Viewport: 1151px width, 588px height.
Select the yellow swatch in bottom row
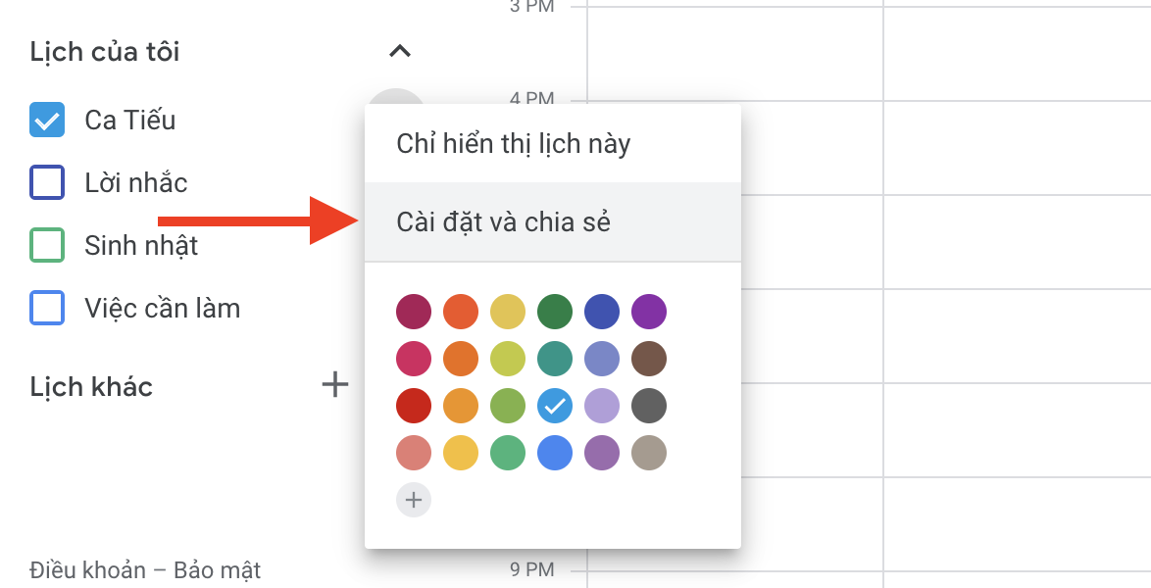tap(461, 453)
